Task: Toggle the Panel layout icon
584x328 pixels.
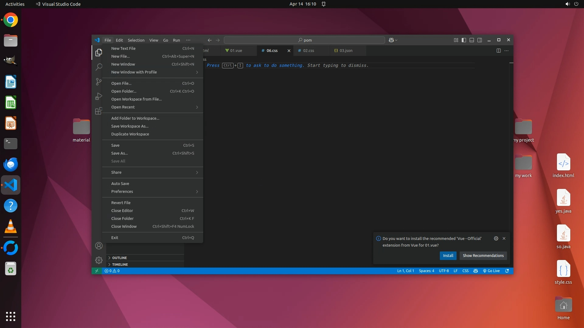Action: point(472,40)
